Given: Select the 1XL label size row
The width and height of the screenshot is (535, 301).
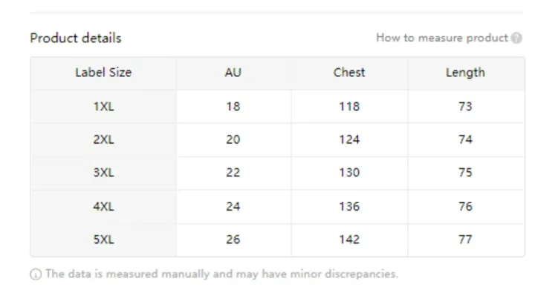Looking at the screenshot, I should 103,106.
